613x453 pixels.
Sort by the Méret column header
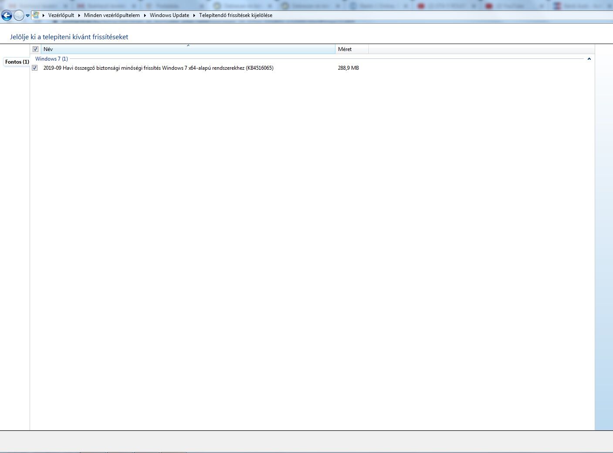tap(352, 49)
